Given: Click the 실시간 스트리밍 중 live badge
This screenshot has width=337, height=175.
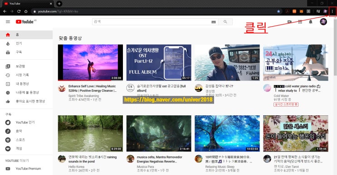Looking at the screenshot, I should click(286, 104).
